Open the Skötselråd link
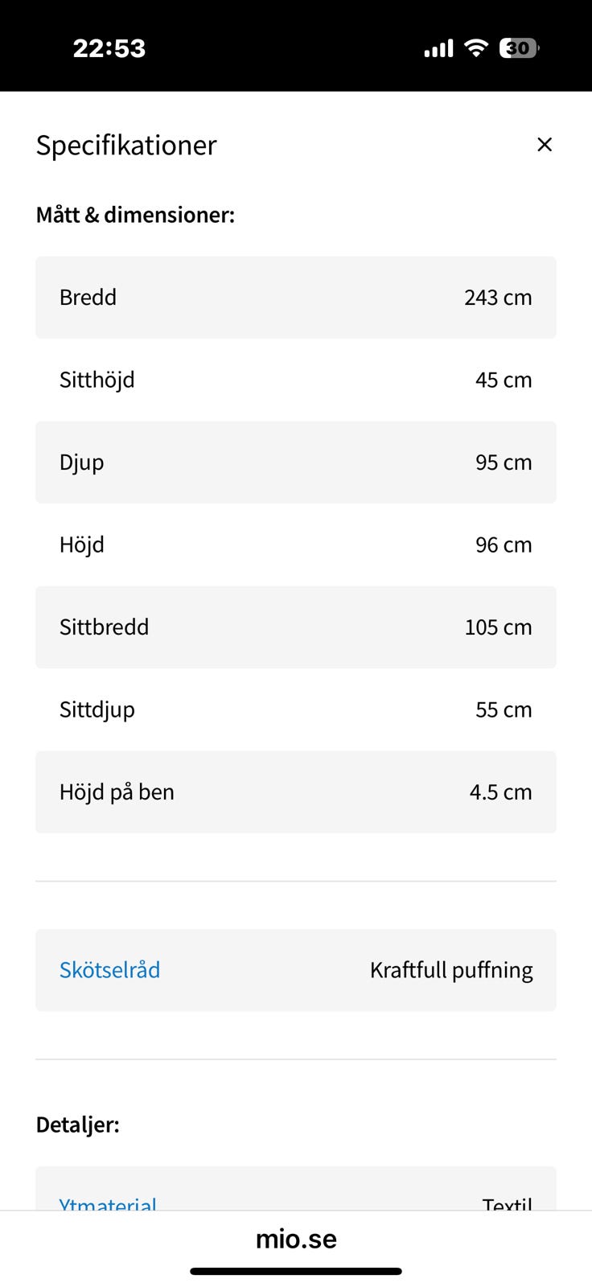The width and height of the screenshot is (592, 1287). pos(109,970)
